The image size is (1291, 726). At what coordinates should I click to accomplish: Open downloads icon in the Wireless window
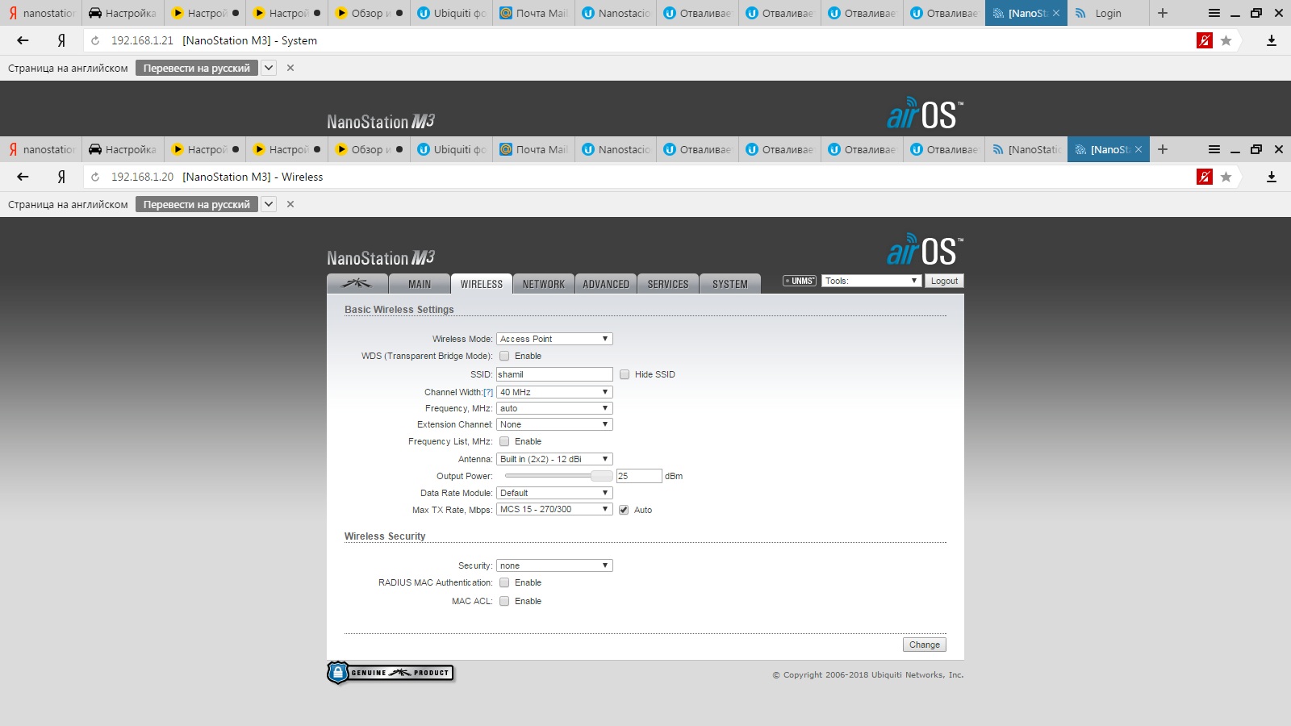pos(1272,177)
